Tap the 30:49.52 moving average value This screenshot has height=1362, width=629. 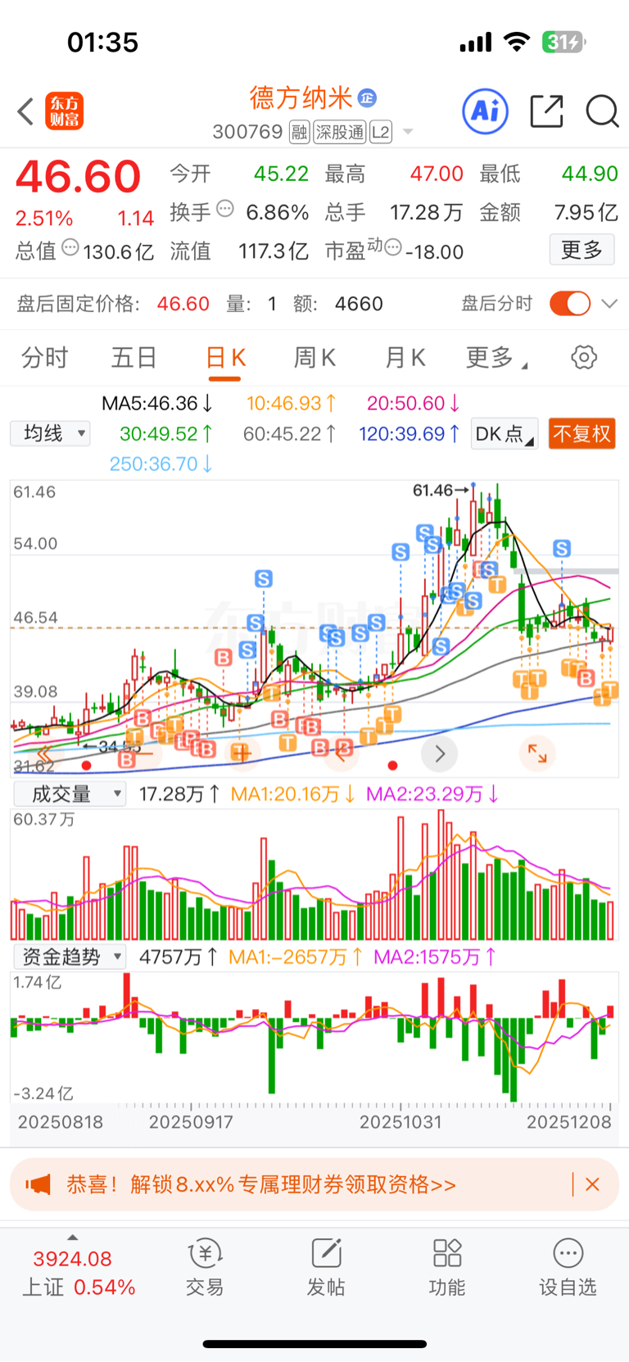pyautogui.click(x=167, y=433)
